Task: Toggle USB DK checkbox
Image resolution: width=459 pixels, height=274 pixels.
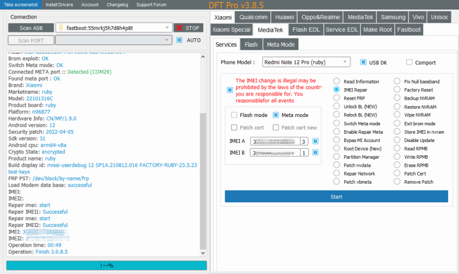Action: 363,62
